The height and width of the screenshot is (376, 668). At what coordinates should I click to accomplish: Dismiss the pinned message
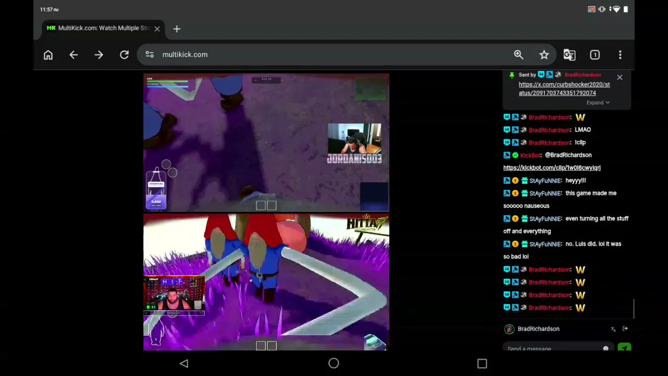point(619,77)
